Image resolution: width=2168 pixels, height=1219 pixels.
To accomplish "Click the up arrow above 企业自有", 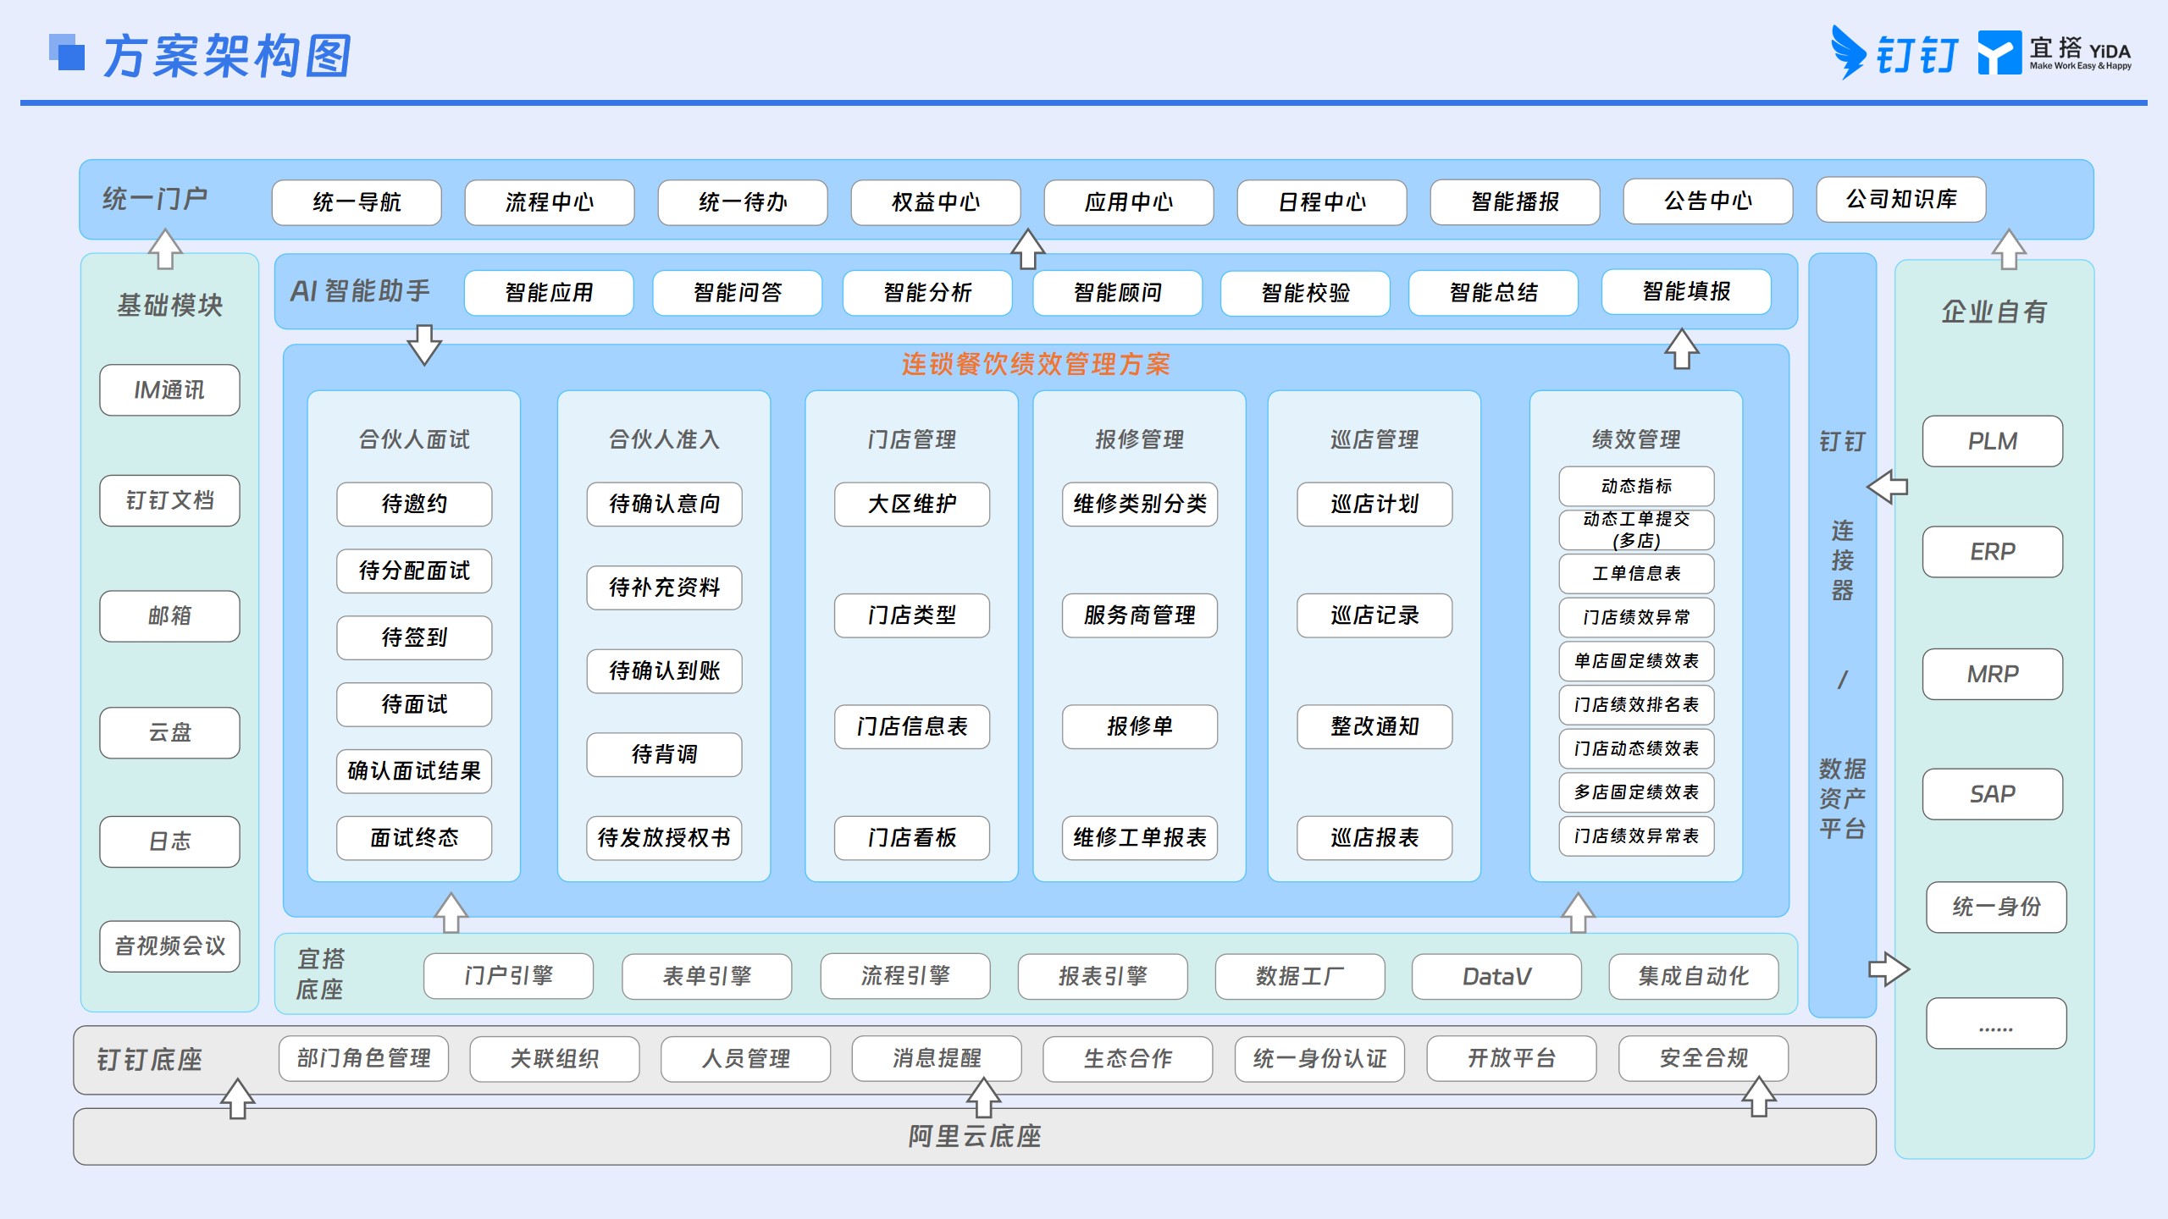I will click(2008, 249).
